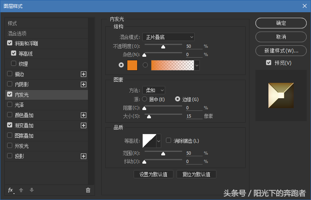Screen dimensions: 311x200
Task: Click the 范围 value field showing 50
Action: (x=194, y=153)
